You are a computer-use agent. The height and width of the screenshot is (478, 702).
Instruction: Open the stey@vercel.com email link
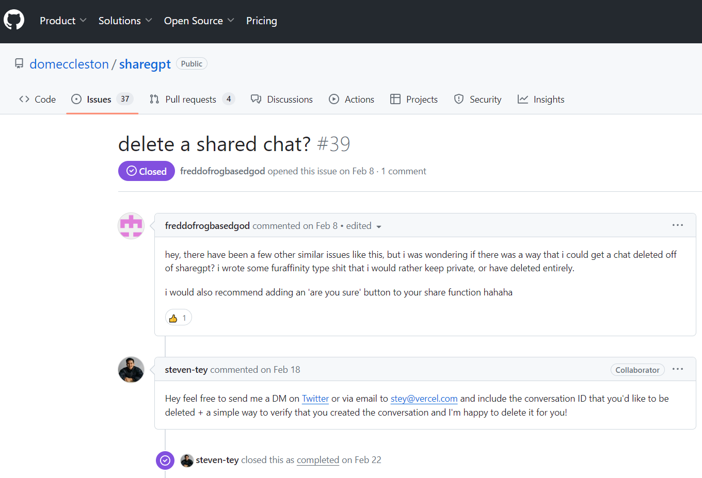click(x=424, y=399)
